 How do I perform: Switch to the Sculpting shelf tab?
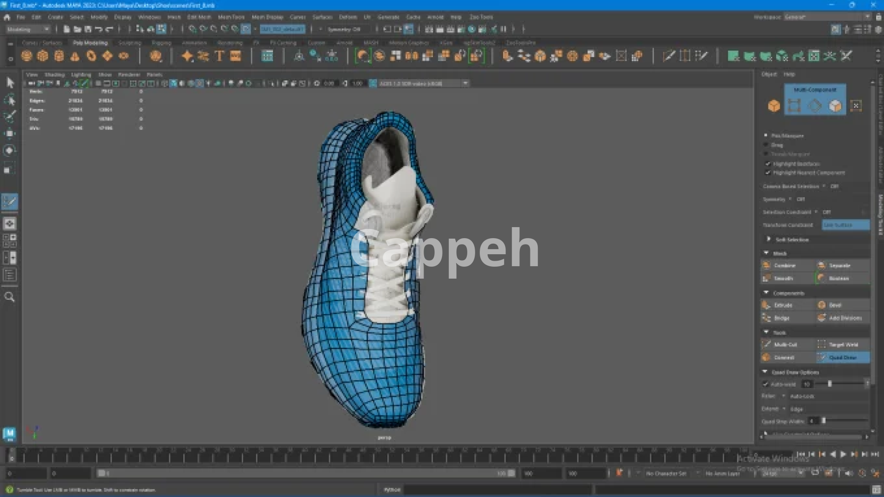click(129, 43)
